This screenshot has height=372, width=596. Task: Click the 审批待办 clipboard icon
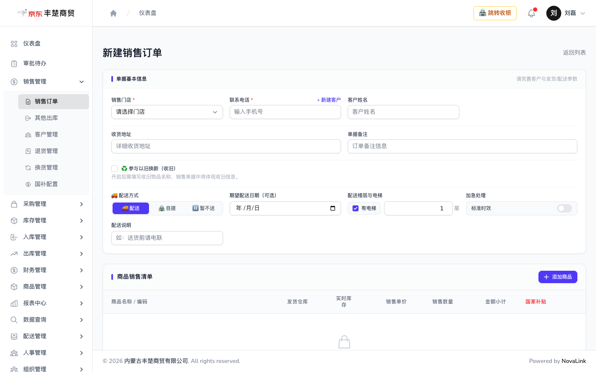[x=14, y=64]
